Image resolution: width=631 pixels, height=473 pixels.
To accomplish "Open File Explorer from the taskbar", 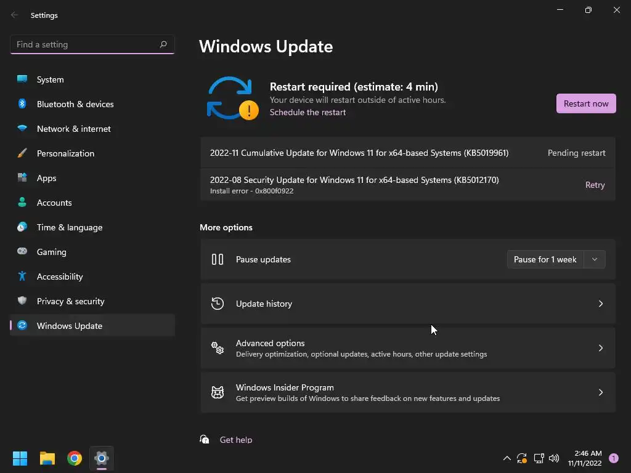I will (x=47, y=458).
